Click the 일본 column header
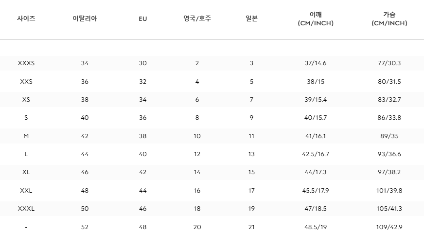424x235 pixels. pos(251,19)
